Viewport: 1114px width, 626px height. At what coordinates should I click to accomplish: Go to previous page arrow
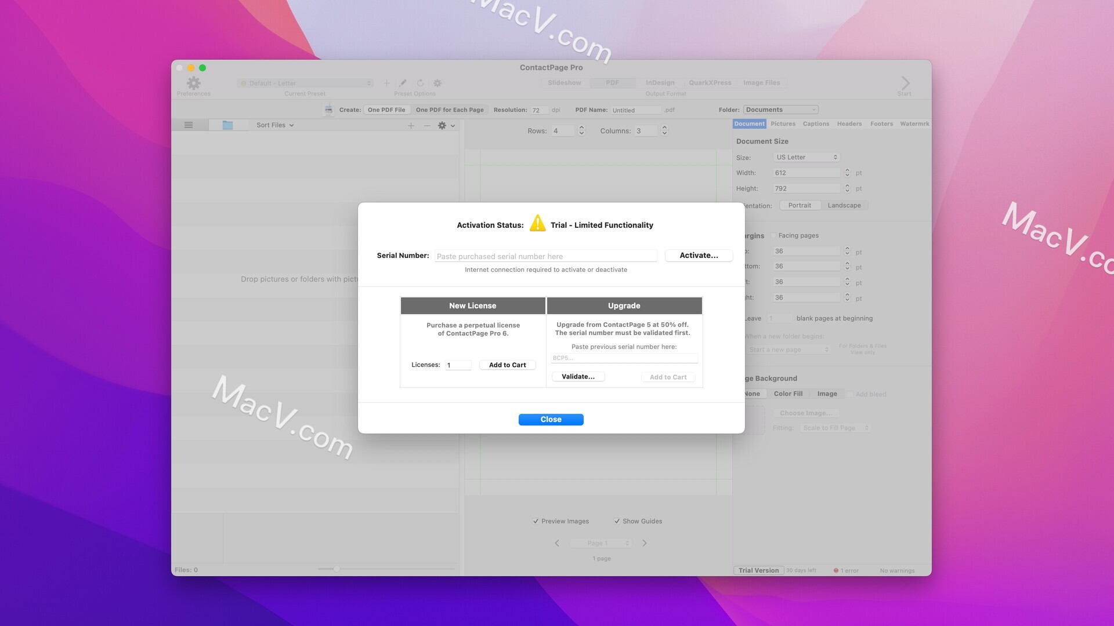pyautogui.click(x=557, y=543)
